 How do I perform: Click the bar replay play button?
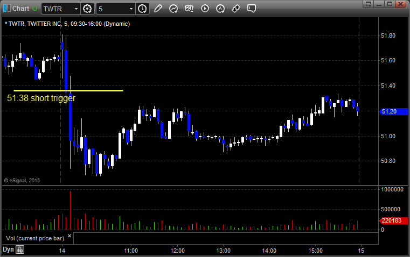coord(205,9)
